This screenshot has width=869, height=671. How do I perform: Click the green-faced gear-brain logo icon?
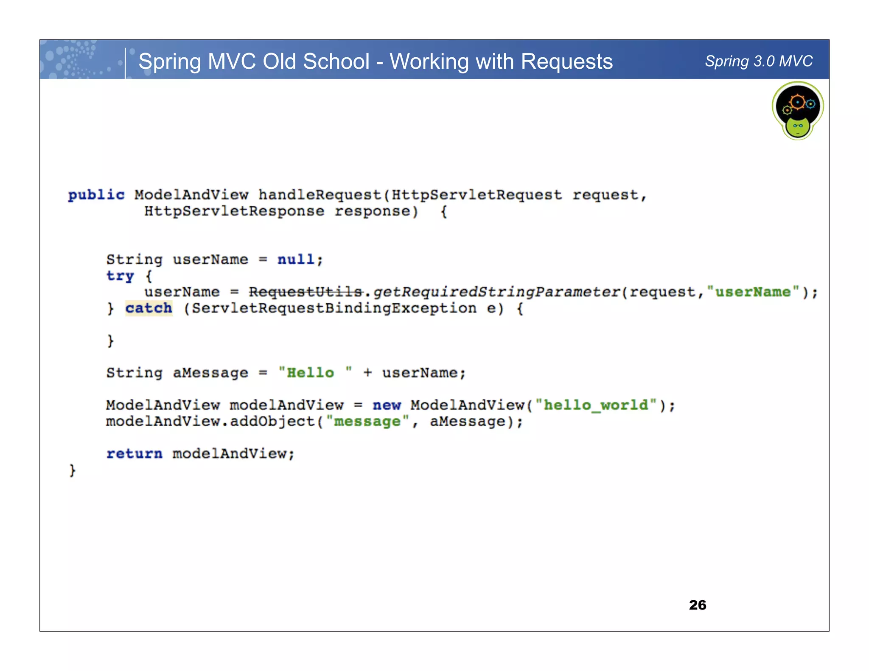797,111
